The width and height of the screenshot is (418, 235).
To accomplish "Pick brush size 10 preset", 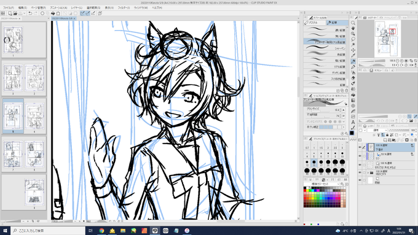I will click(x=342, y=155).
